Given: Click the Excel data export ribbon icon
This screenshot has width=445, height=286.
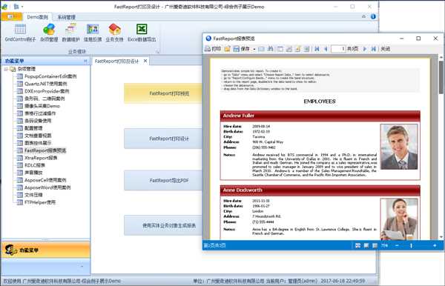Looking at the screenshot, I should 142,33.
